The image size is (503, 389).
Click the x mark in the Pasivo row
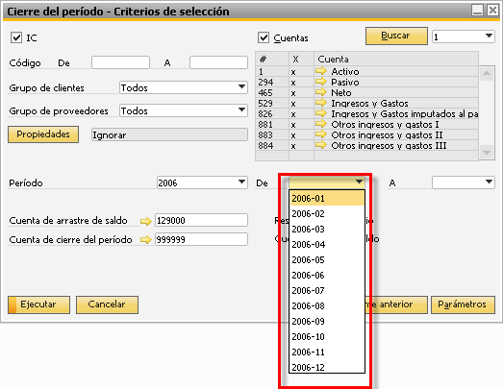[x=293, y=83]
